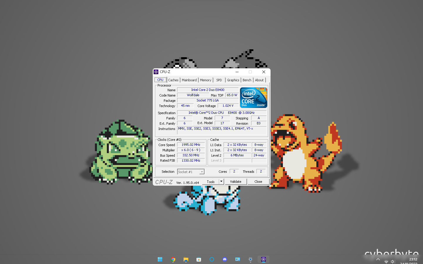
Task: Open Microsoft Store from the taskbar
Action: click(199, 259)
